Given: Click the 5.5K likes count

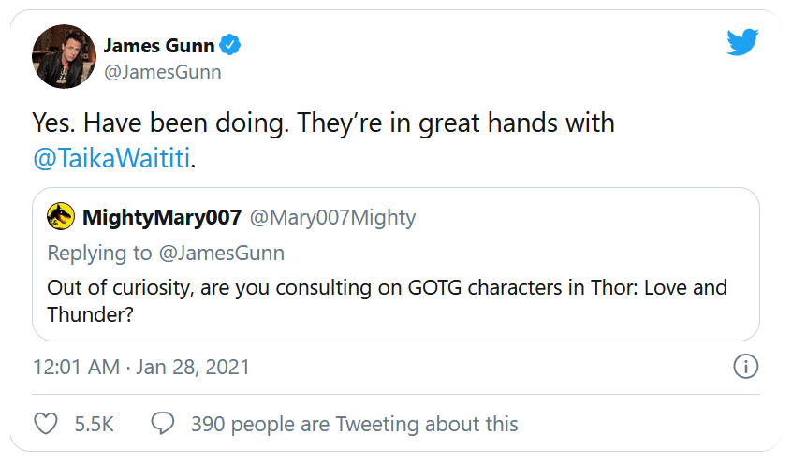Looking at the screenshot, I should [94, 424].
